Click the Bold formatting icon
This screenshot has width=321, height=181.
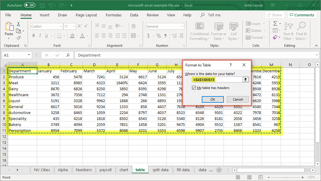tap(34, 36)
